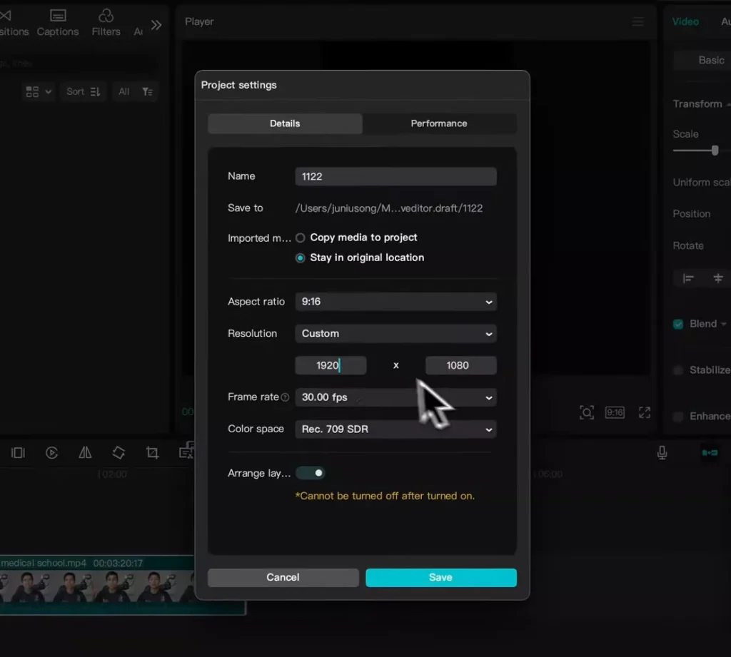Open the 9:16 aspect ratio preview control

(614, 412)
